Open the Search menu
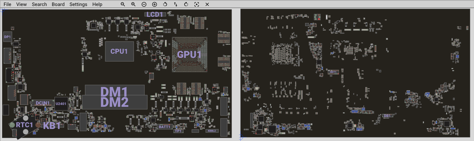This screenshot has height=141, width=474. (39, 4)
